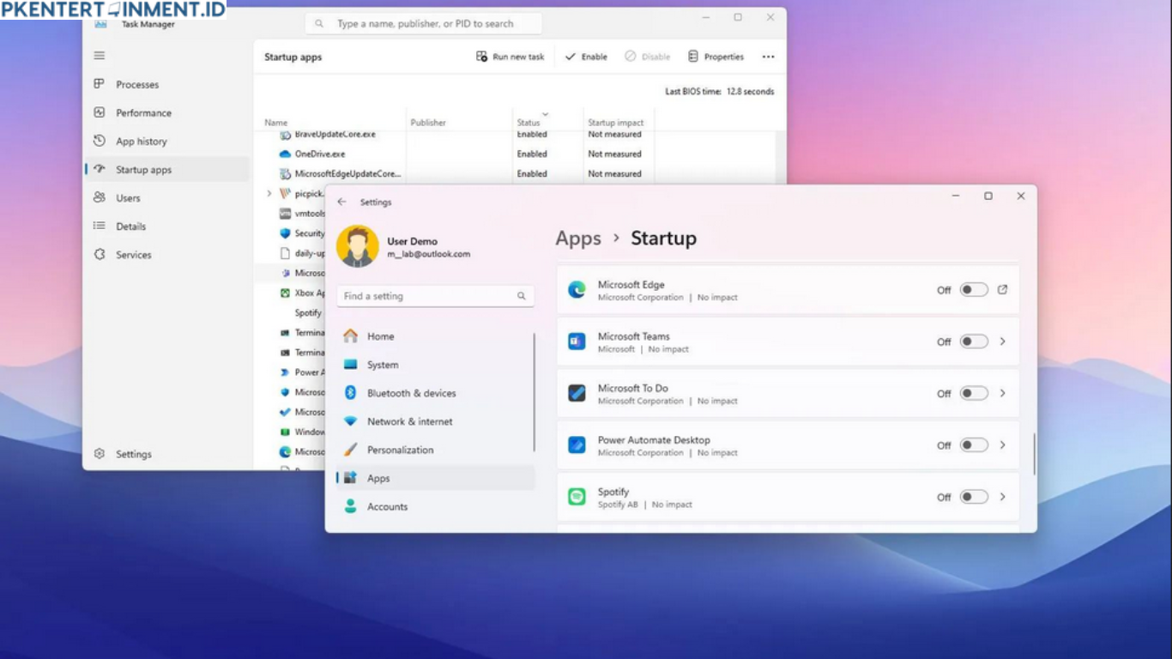Click OneDrive.exe cloud icon

tap(286, 154)
